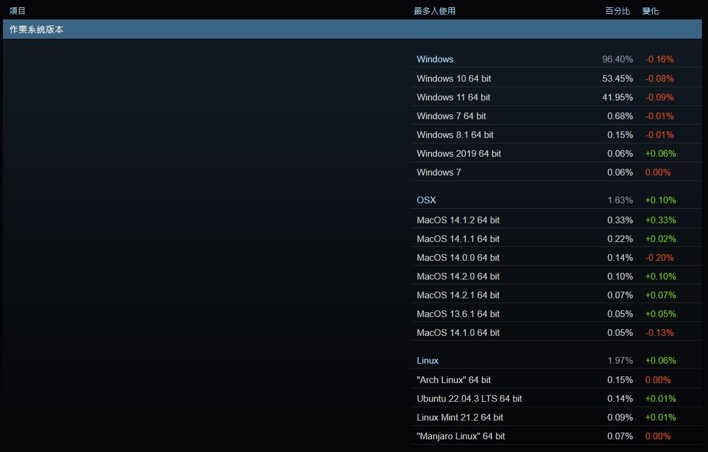Click the 1.97% Linux total percentage

[620, 361]
